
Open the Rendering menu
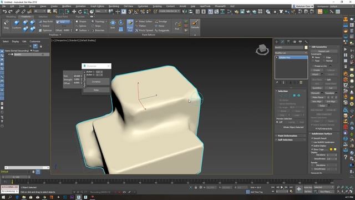pos(114,6)
